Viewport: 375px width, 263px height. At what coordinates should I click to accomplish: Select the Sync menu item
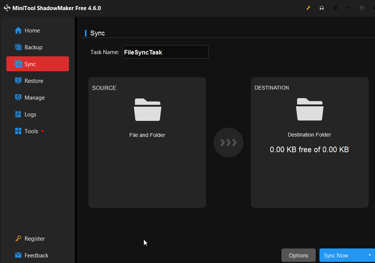tap(38, 64)
